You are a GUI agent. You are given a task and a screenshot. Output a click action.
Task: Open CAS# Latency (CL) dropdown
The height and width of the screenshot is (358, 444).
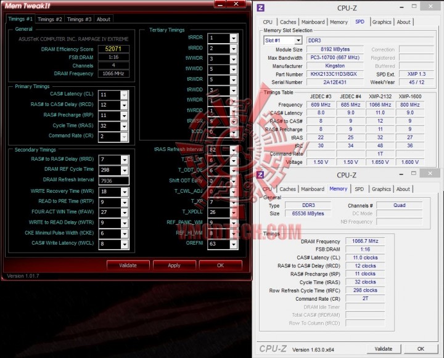124,95
